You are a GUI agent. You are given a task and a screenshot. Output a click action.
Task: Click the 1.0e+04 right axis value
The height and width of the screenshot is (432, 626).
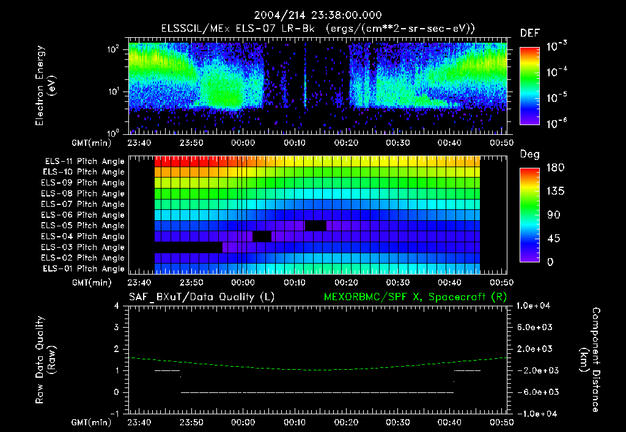point(533,306)
